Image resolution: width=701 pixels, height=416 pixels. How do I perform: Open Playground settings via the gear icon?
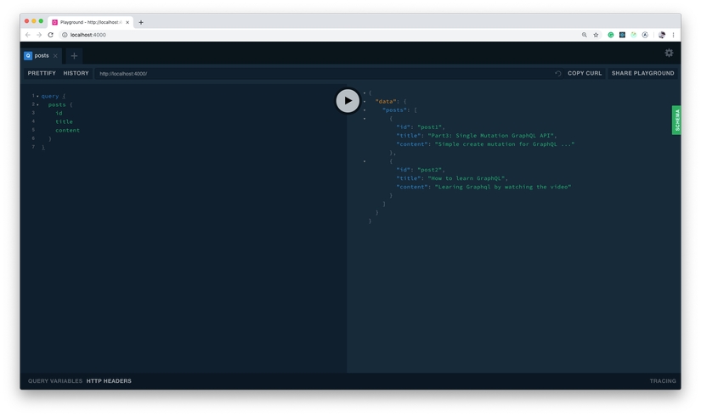[669, 53]
